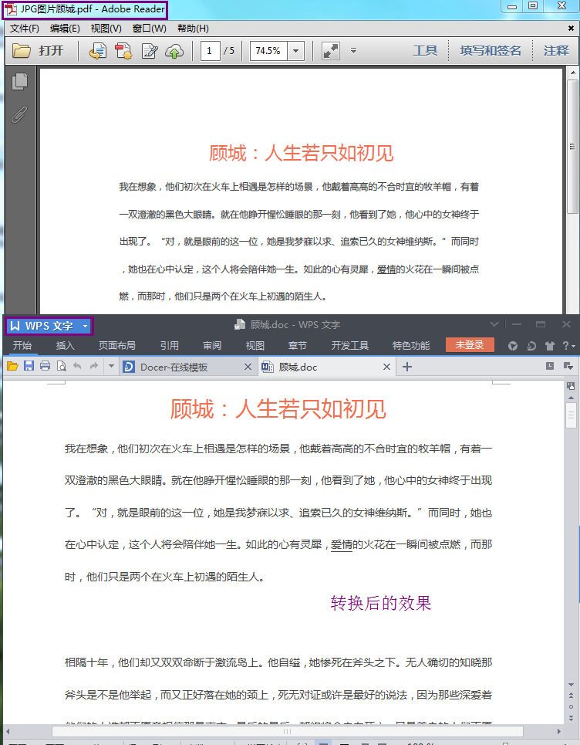This screenshot has height=745, width=580.
Task: Select the 顾城.doc document tab
Action: tap(326, 367)
